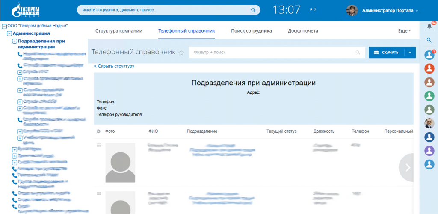
Task: Click the 13:07 clock display
Action: coord(286,10)
